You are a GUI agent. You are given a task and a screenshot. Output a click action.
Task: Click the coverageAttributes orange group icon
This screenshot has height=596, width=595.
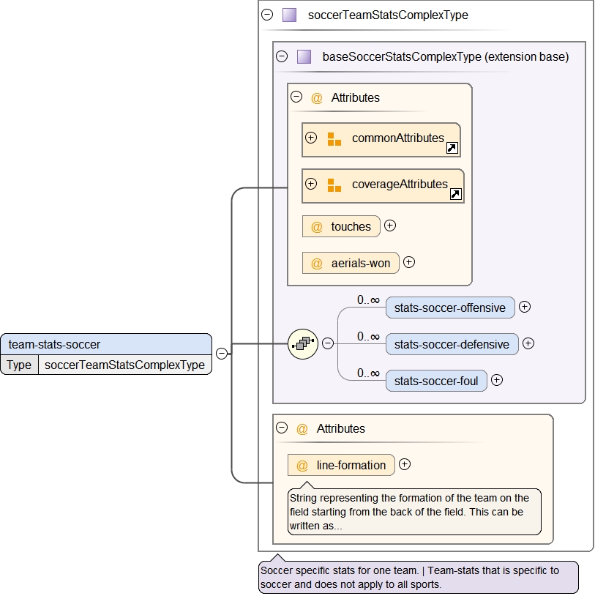coord(334,185)
